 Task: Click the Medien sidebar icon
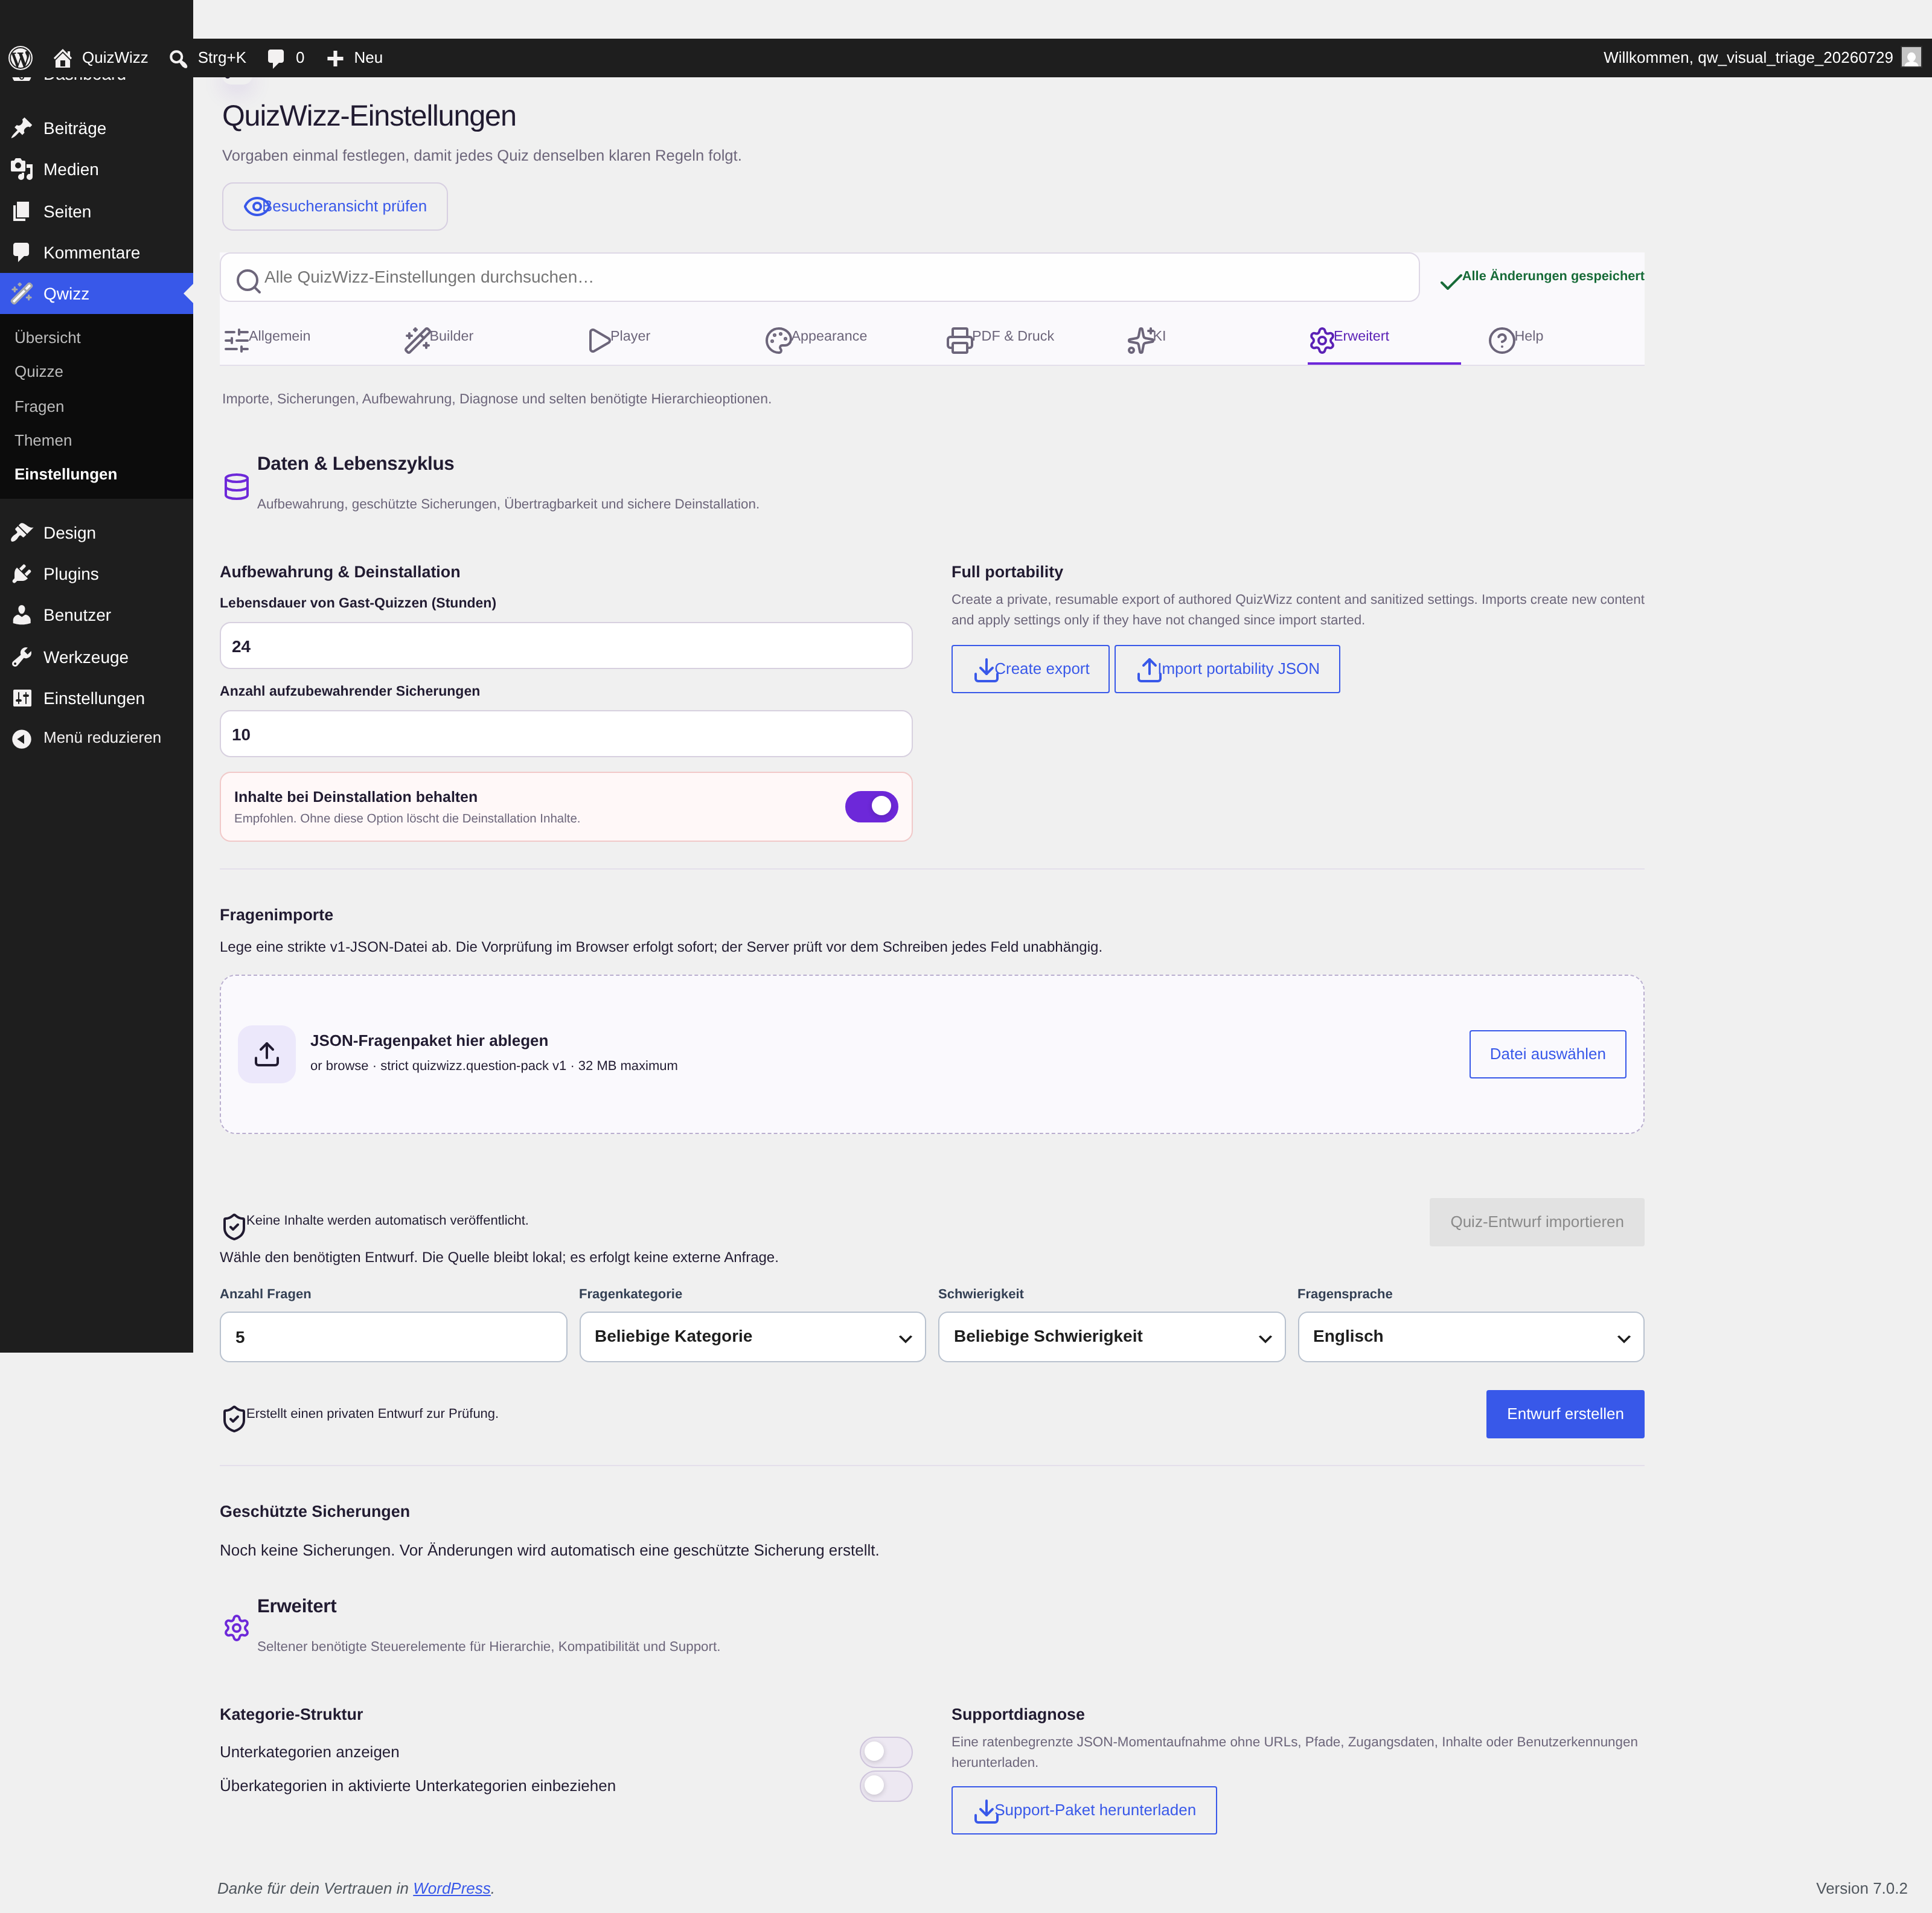click(22, 170)
